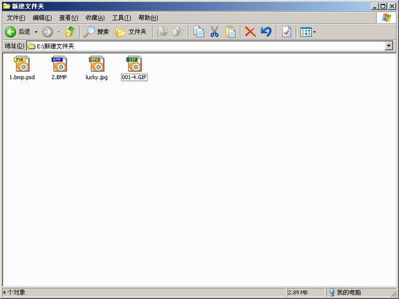
Task: Open the 查看(V) menu
Action: pyautogui.click(x=69, y=18)
